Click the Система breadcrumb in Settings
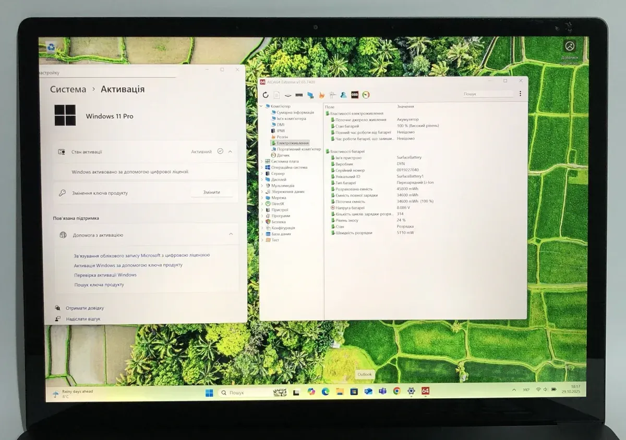The width and height of the screenshot is (626, 440). 68,90
